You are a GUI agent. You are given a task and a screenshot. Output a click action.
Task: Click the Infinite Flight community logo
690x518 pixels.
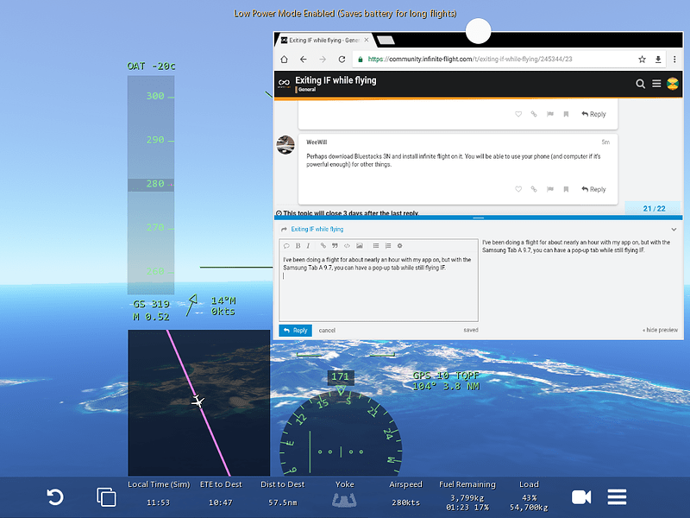285,83
